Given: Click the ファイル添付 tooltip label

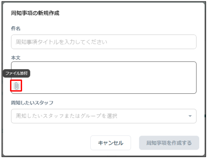Looking at the screenshot, I should (17, 73).
